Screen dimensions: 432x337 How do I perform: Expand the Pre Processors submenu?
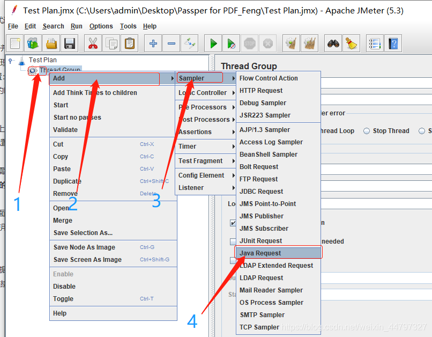pos(205,107)
